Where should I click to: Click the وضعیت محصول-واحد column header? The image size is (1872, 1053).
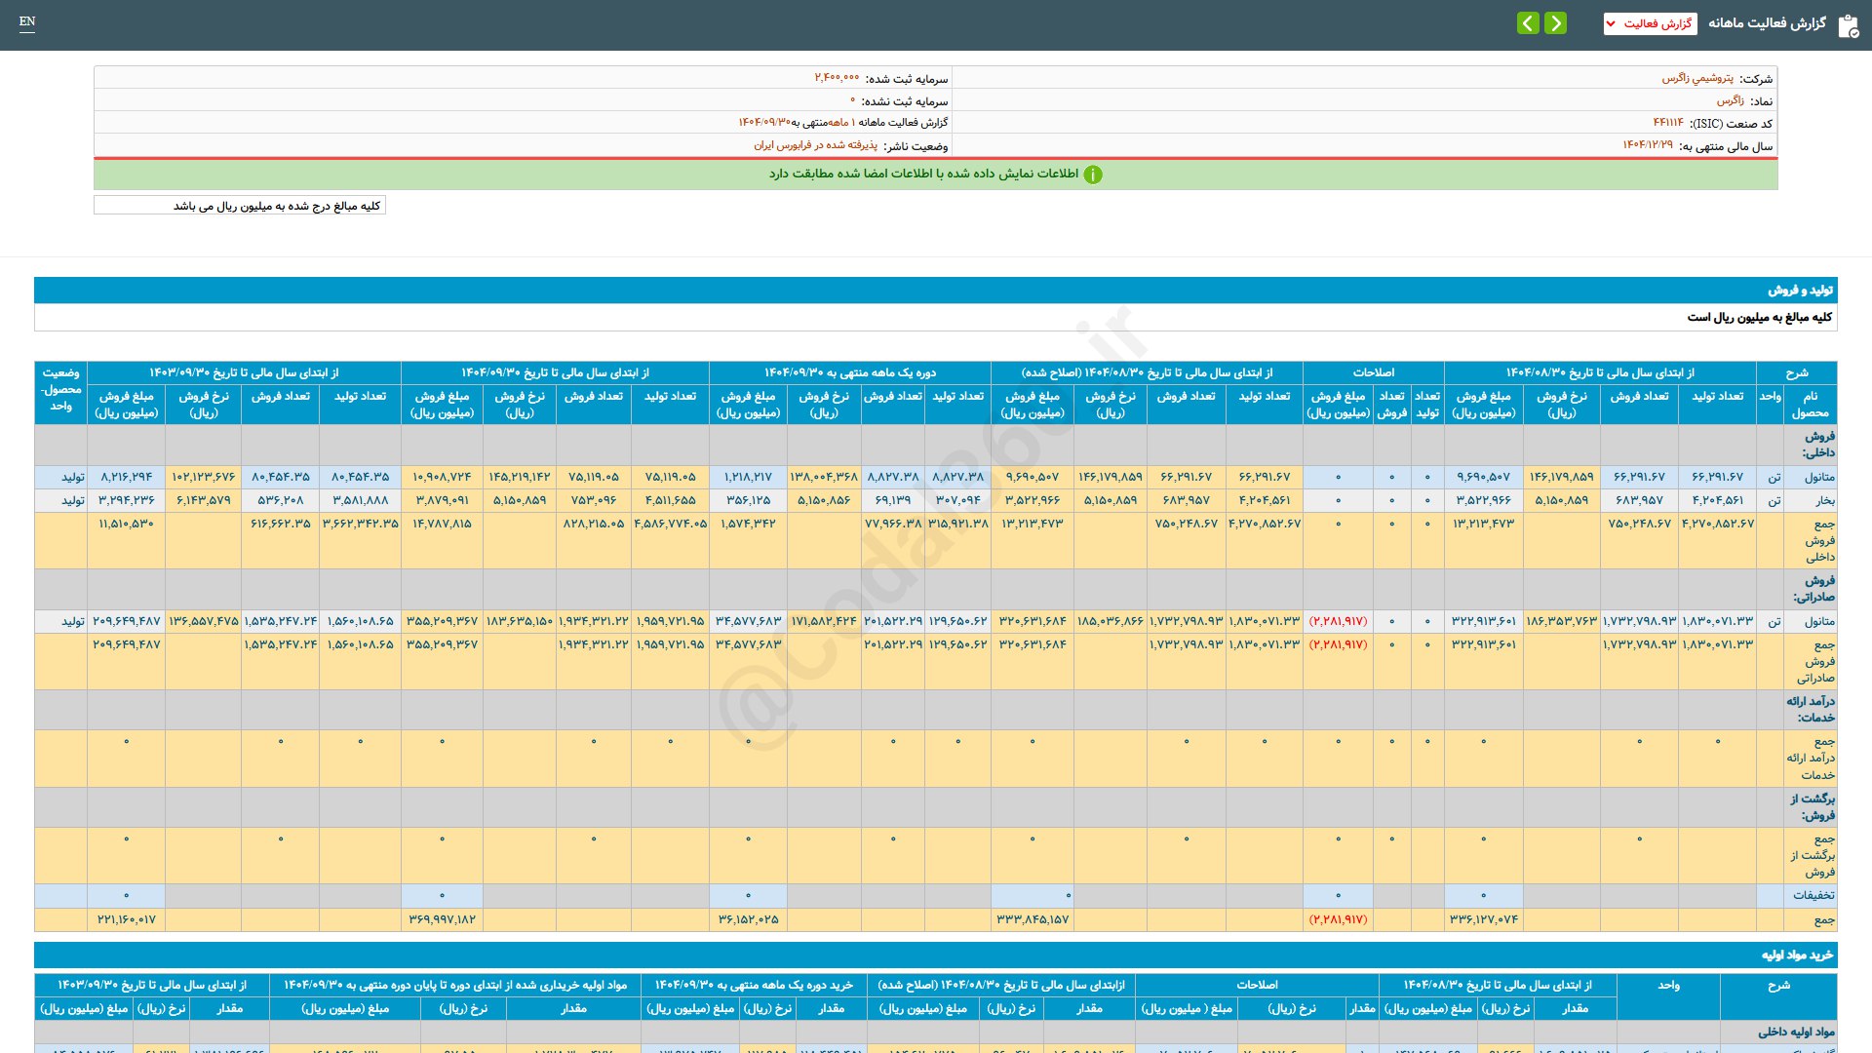(60, 389)
